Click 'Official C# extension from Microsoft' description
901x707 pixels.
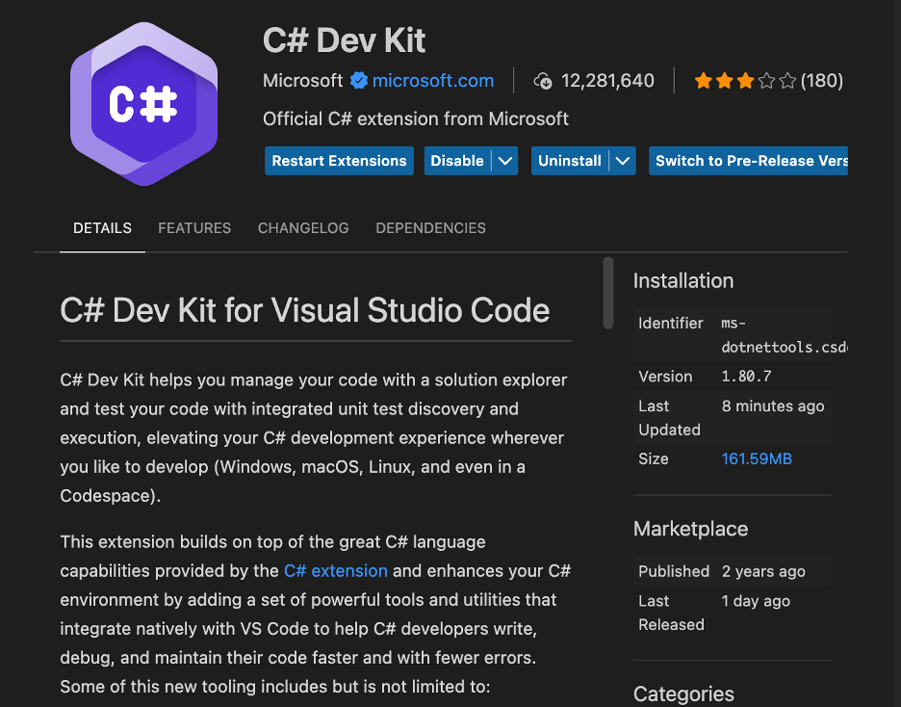[x=416, y=119]
